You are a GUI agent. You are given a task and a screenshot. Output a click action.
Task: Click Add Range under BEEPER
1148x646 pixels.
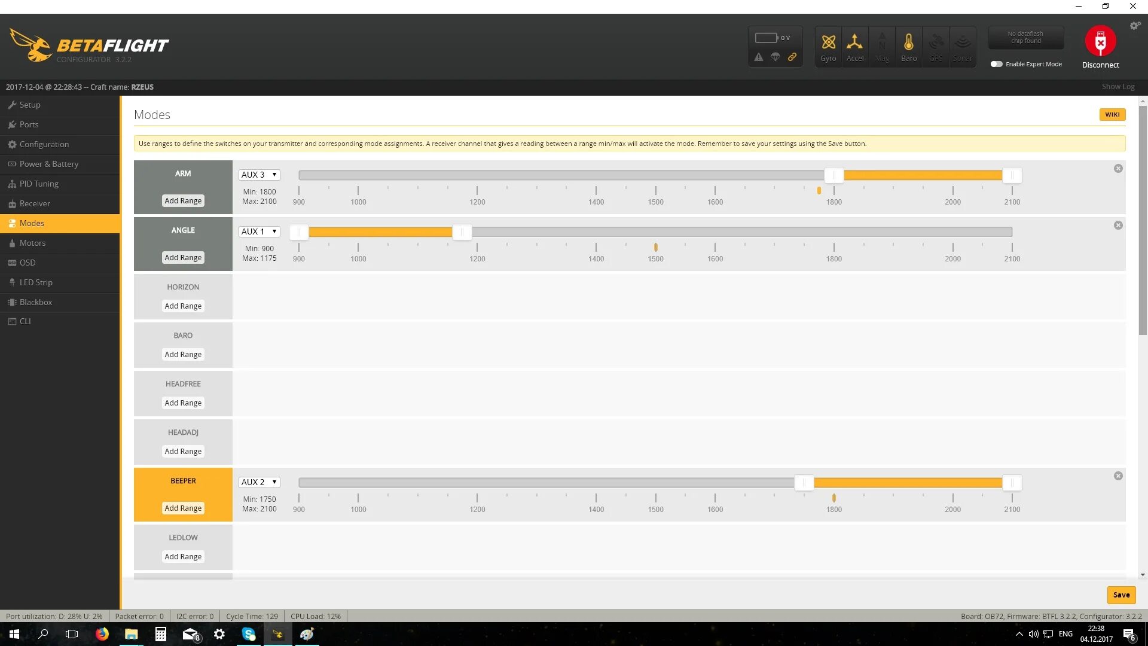[x=183, y=508]
